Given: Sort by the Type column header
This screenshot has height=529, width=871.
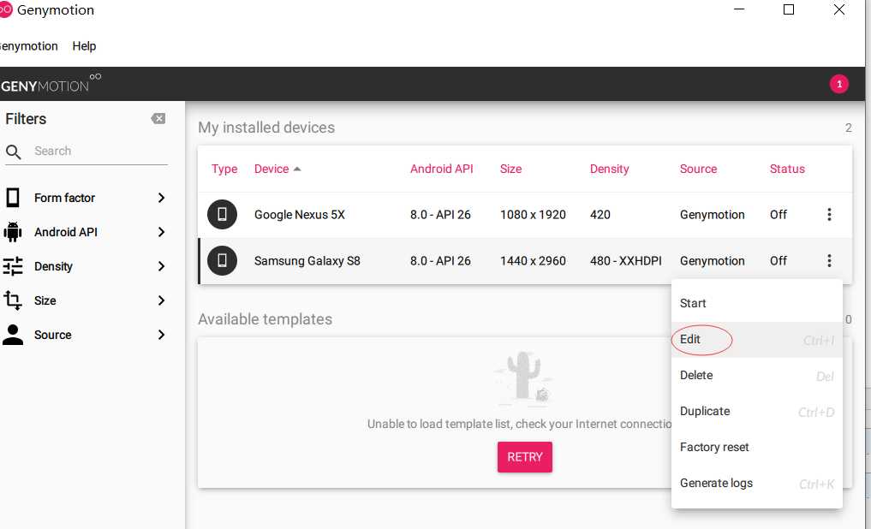Looking at the screenshot, I should click(x=224, y=169).
